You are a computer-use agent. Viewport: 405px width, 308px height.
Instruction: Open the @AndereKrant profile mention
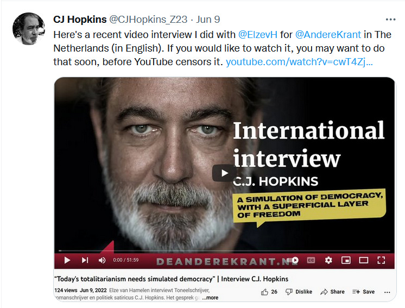tap(328, 35)
